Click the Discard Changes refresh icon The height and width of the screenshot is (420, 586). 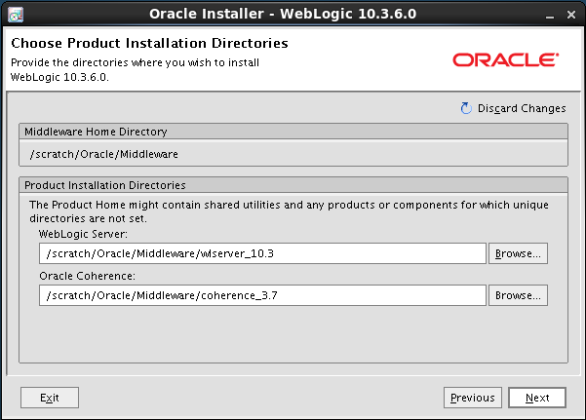[466, 108]
